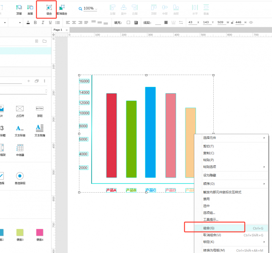Click the 垂直 distribute vertically icon
Screen dimensions: 272x253
click(206, 8)
